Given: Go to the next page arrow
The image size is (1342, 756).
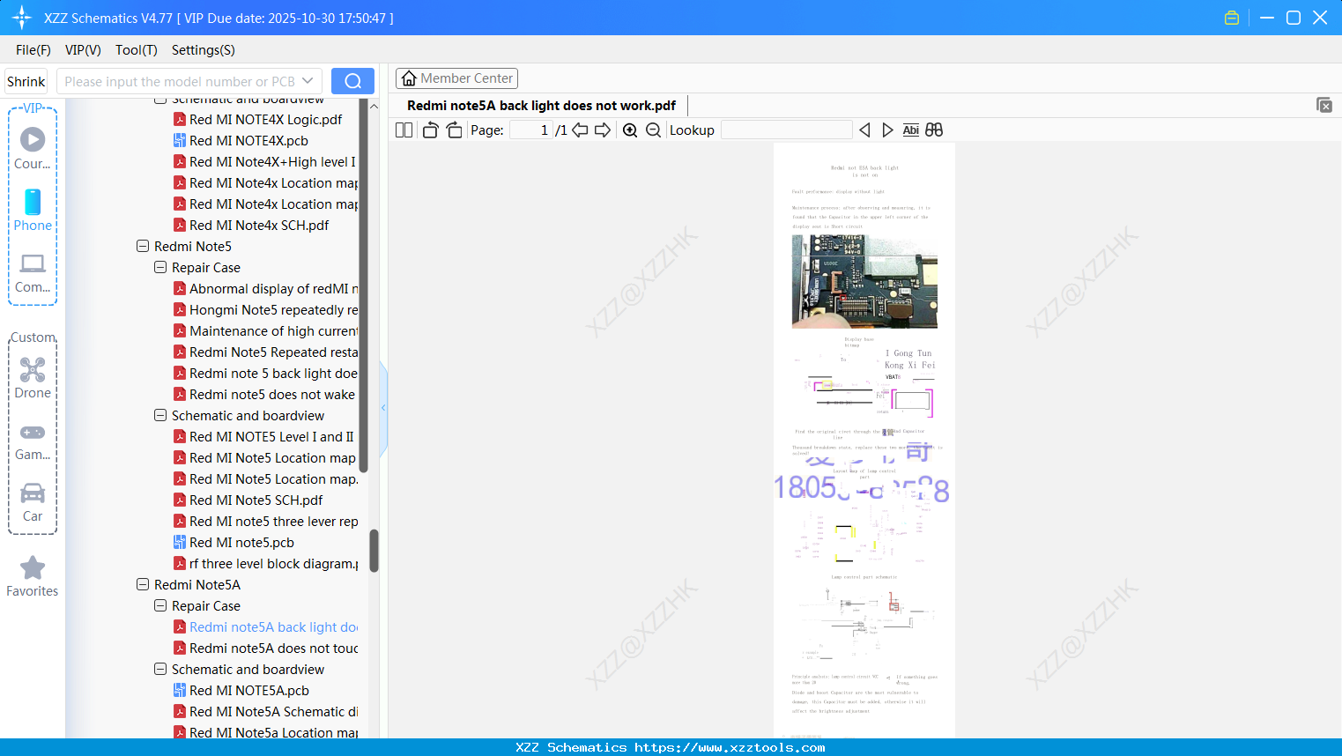Looking at the screenshot, I should 603,130.
